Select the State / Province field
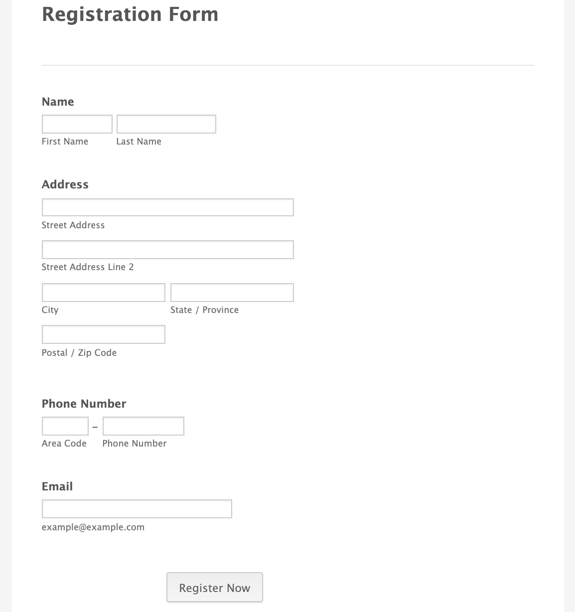 232,292
